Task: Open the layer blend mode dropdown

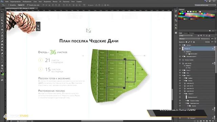Action: click(x=189, y=39)
